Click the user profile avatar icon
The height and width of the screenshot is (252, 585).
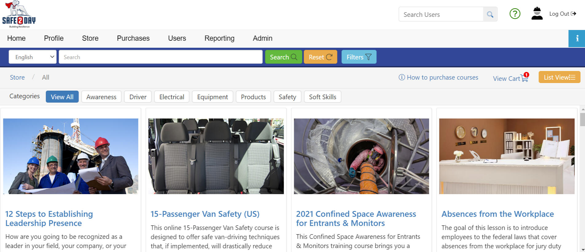pyautogui.click(x=537, y=14)
